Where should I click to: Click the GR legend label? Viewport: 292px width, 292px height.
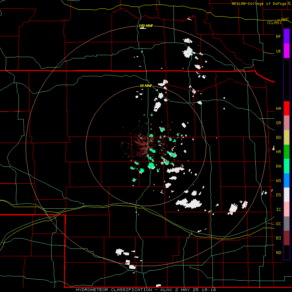tap(278, 123)
